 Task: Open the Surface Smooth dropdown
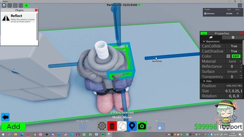[x=234, y=72]
